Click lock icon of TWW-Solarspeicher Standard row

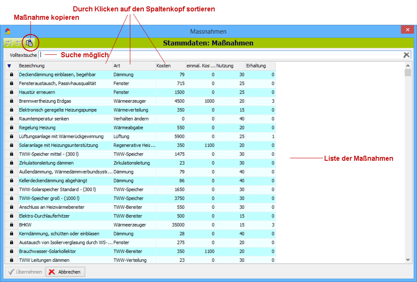point(11,189)
